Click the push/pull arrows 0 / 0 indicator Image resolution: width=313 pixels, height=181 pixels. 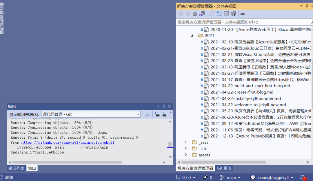(x=185, y=177)
